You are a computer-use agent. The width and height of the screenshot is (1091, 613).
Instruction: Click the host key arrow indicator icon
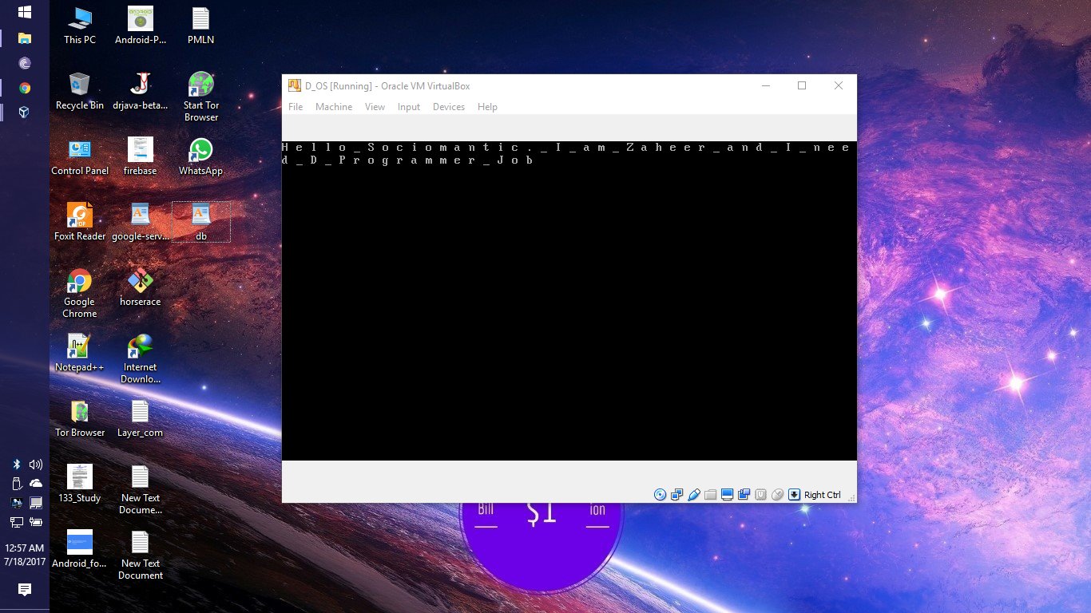click(794, 495)
